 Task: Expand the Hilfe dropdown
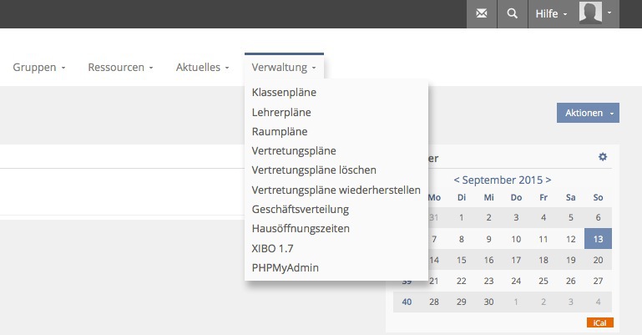(551, 14)
